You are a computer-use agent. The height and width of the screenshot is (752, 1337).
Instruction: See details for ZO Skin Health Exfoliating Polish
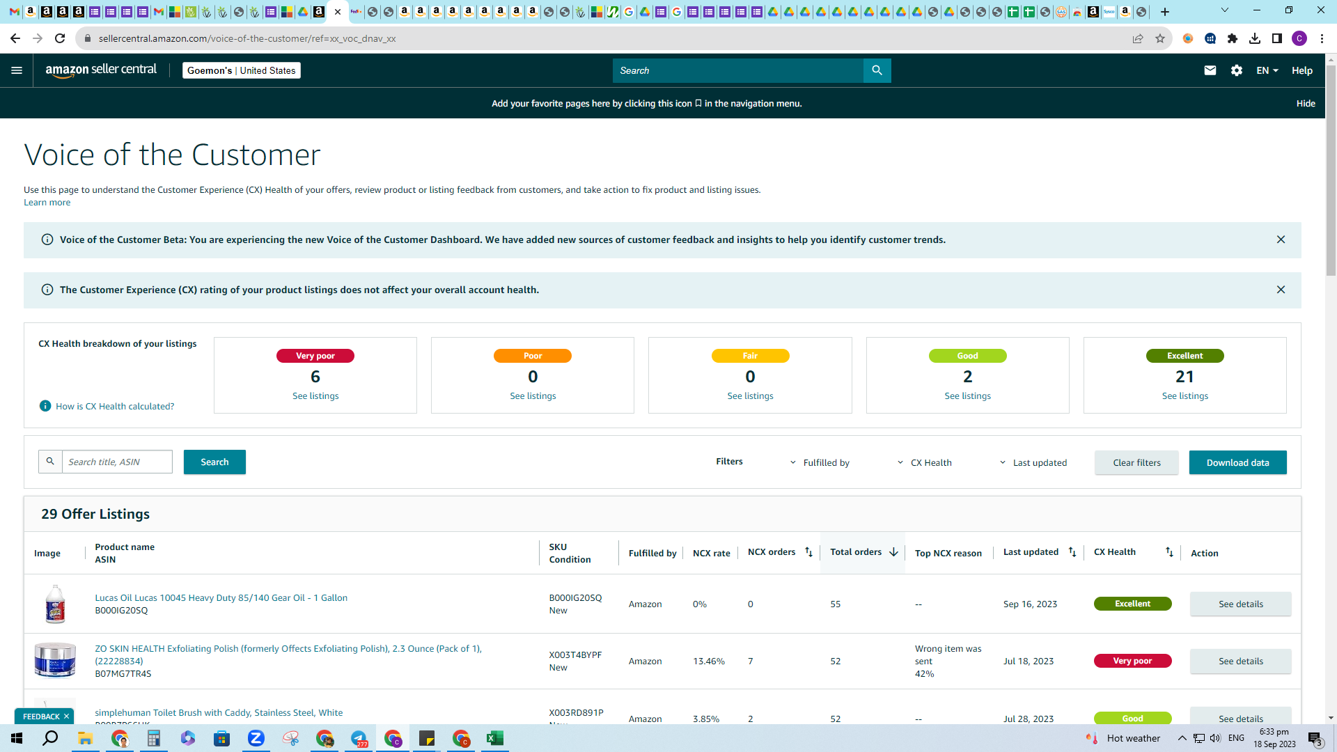pos(1240,661)
